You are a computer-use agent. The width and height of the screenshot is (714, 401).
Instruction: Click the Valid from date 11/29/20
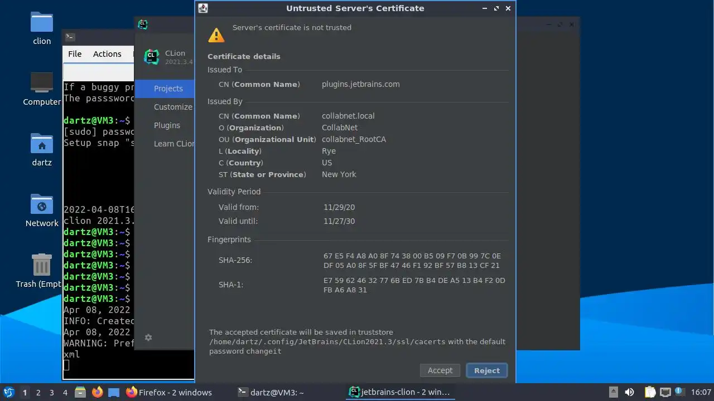point(339,207)
